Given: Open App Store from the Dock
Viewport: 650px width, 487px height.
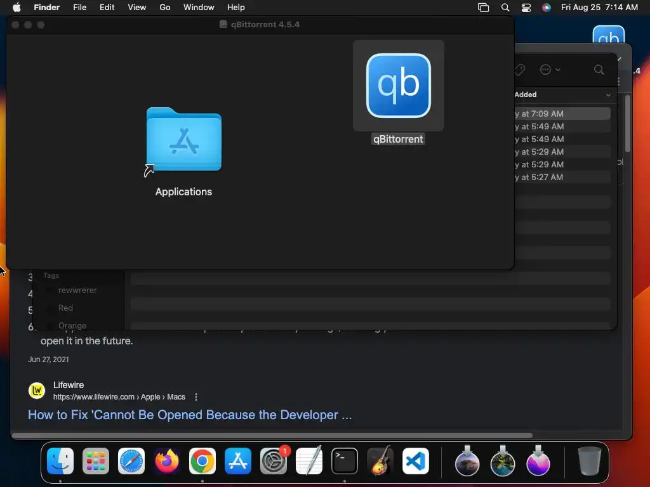Looking at the screenshot, I should point(238,461).
